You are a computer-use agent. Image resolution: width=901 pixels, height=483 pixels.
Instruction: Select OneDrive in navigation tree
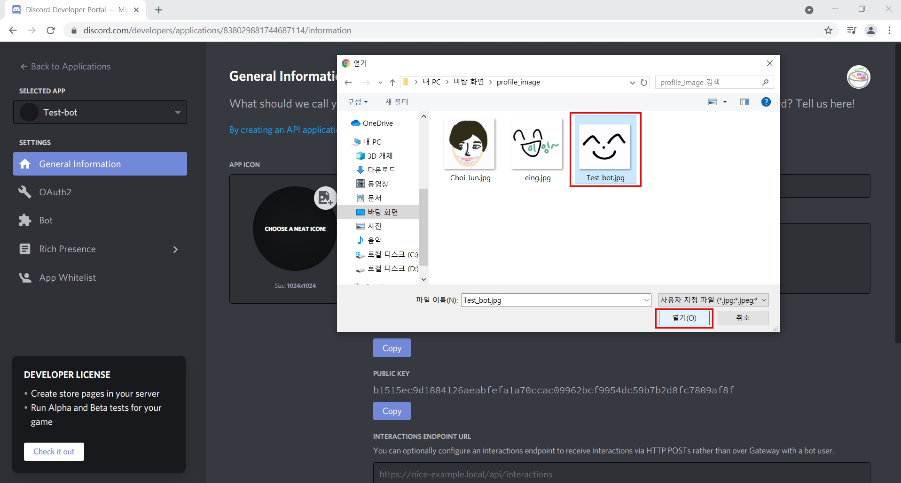(372, 123)
